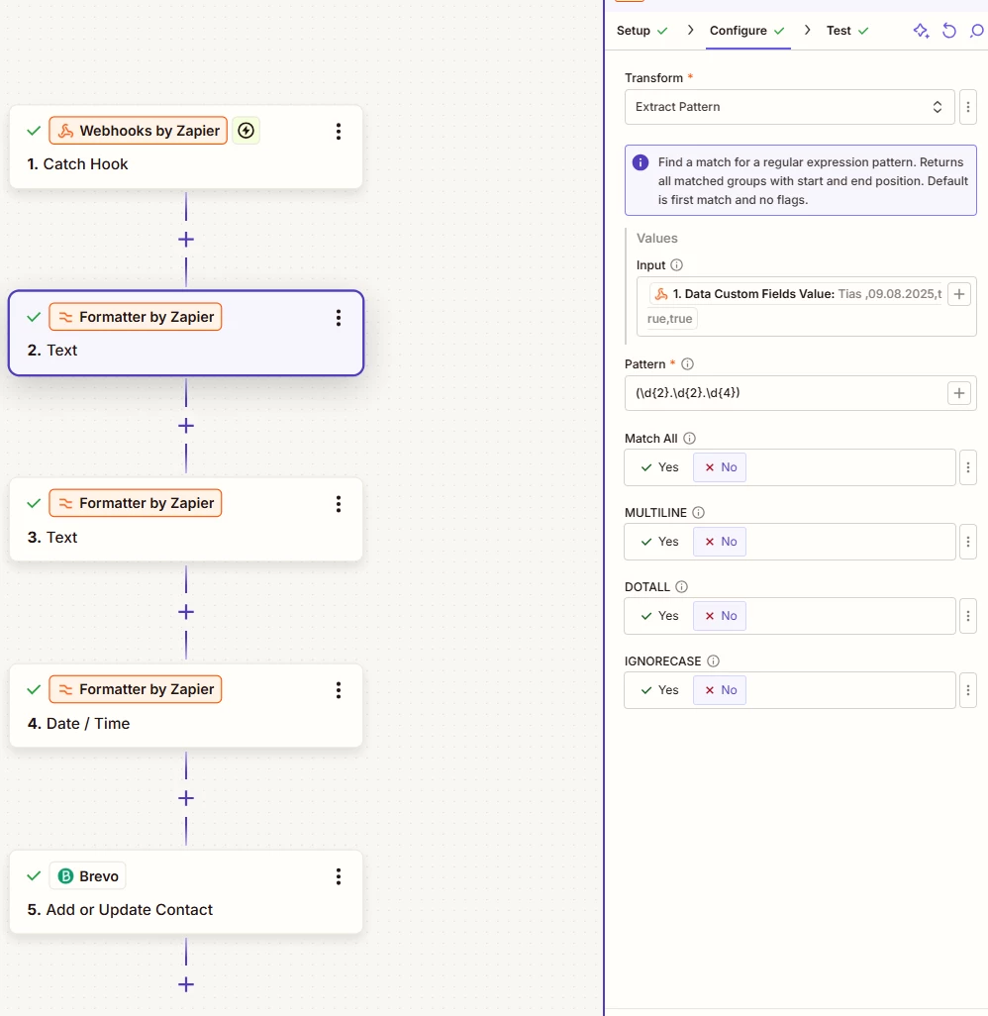Select the Webhooks by Zapier app badge
Image resolution: width=988 pixels, height=1016 pixels.
138,131
